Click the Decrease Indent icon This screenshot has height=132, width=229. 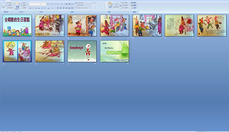pos(67,4)
